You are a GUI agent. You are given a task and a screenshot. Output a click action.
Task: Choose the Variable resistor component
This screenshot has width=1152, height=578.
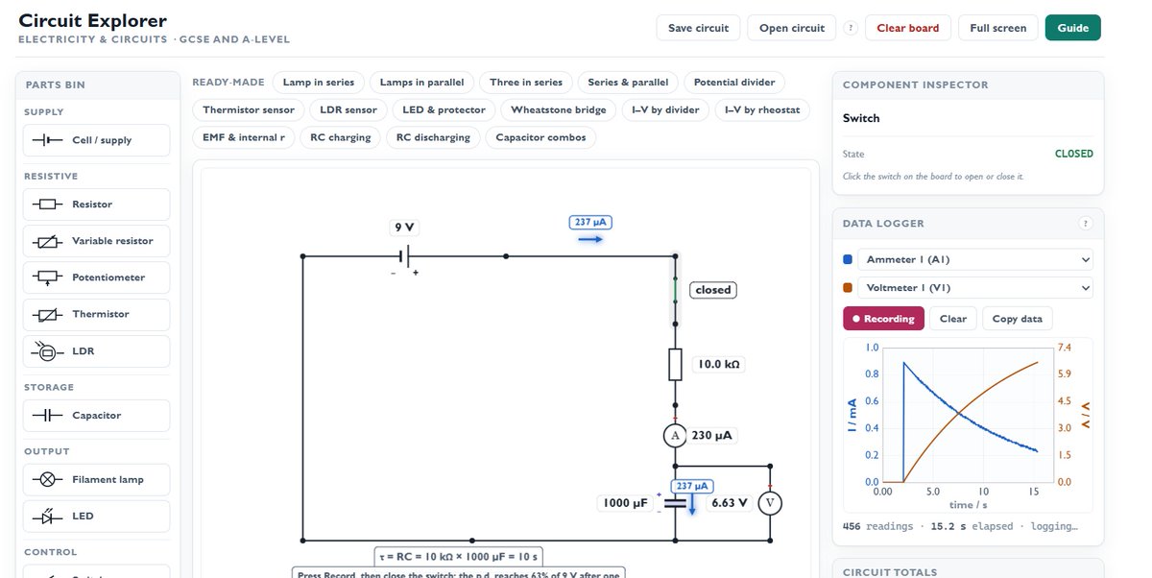96,241
